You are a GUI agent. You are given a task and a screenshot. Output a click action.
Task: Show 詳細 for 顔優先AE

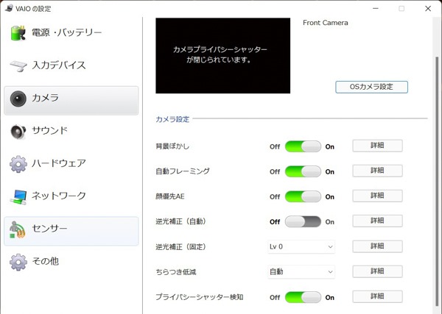click(x=377, y=196)
